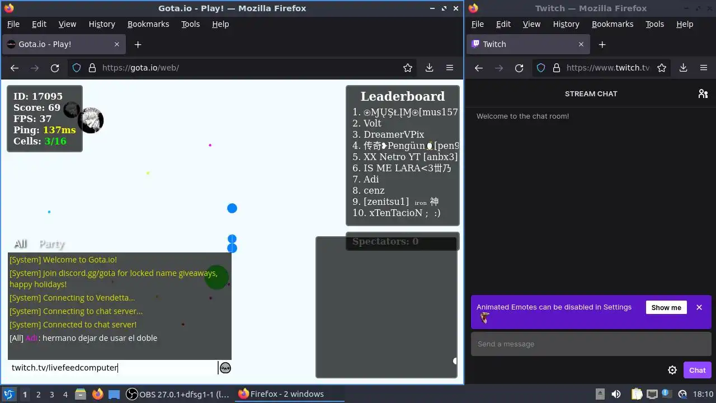Launch the file manager from the taskbar
This screenshot has height=403, width=716.
[x=80, y=394]
